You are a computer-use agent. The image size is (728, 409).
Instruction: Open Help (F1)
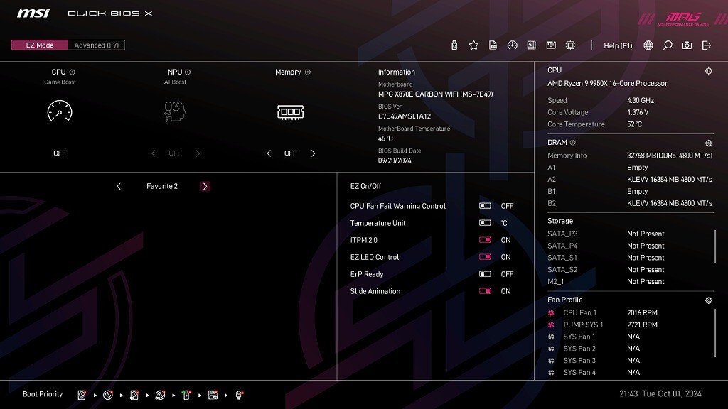(x=618, y=45)
